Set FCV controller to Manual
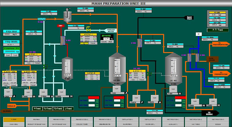232x127 pixels. coord(93,43)
